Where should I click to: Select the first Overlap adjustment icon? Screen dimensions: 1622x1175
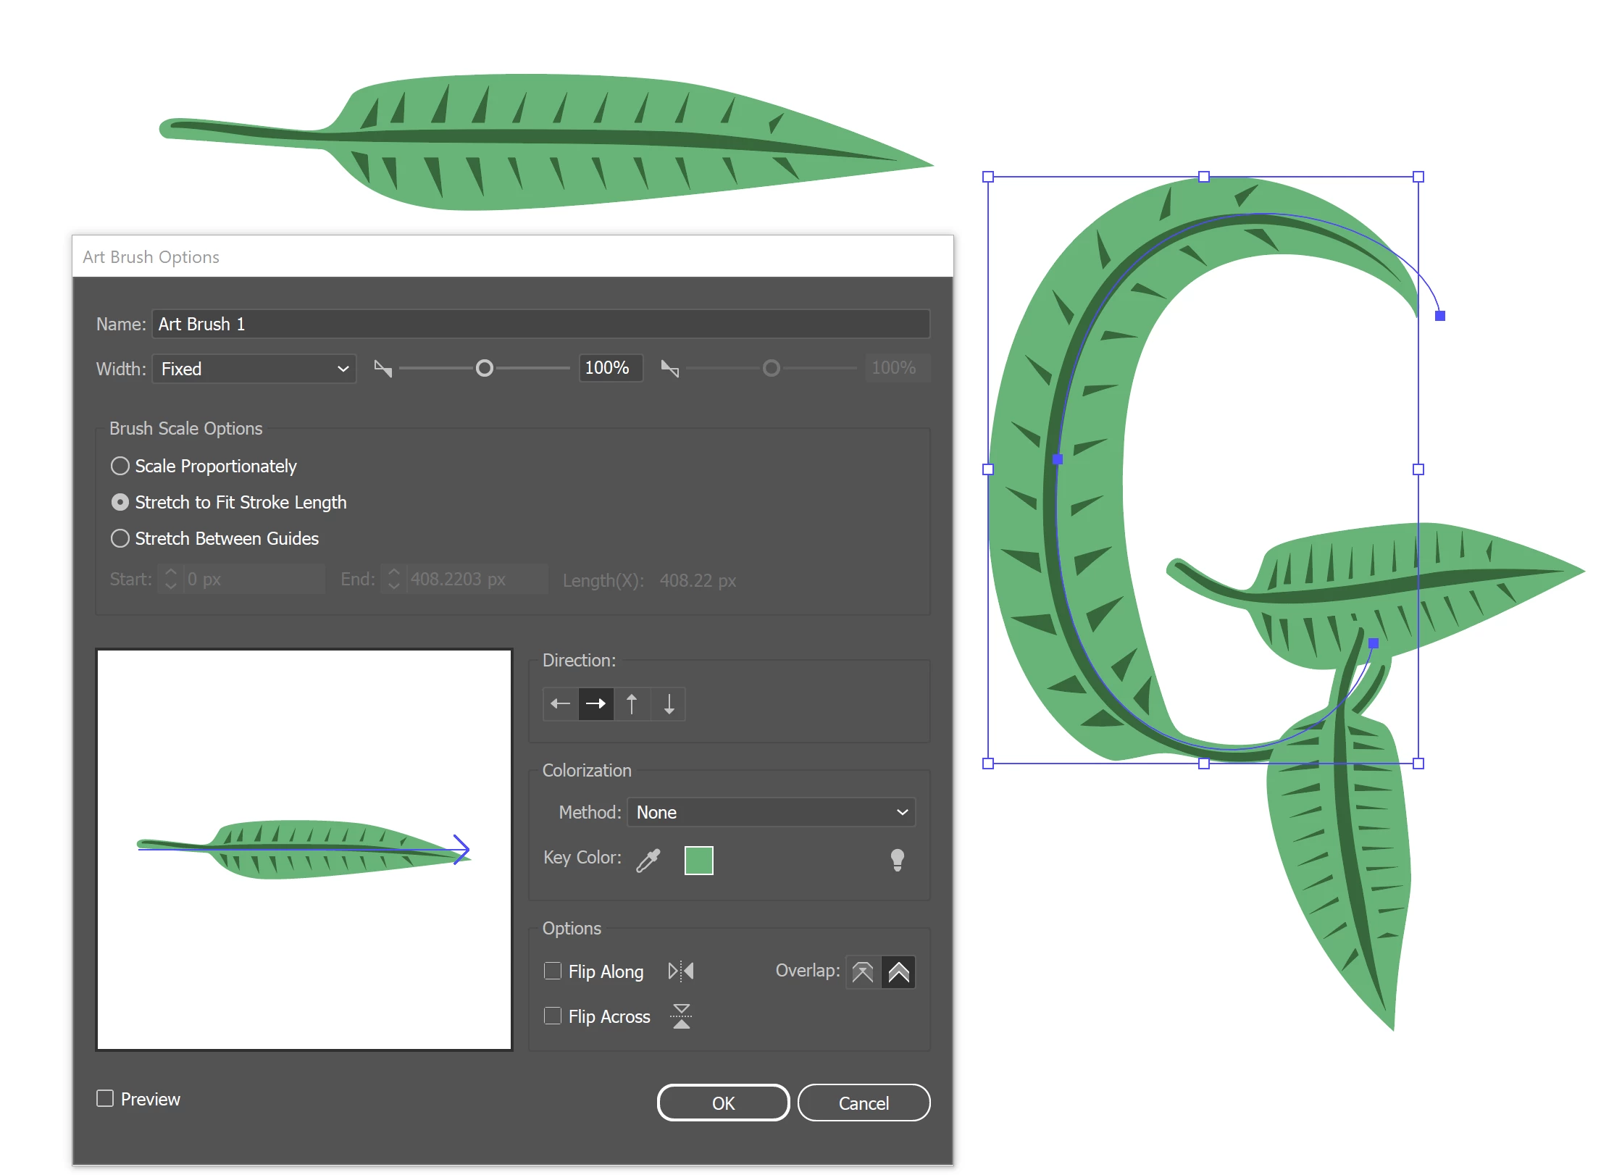863,971
